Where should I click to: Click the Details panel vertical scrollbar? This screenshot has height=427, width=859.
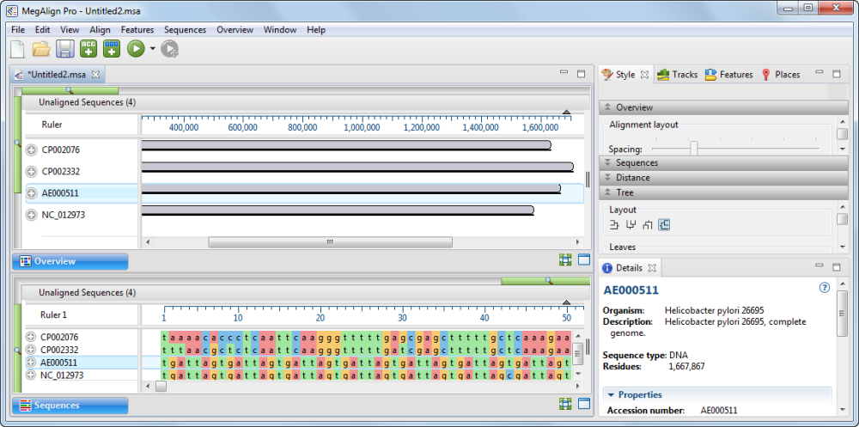click(843, 313)
